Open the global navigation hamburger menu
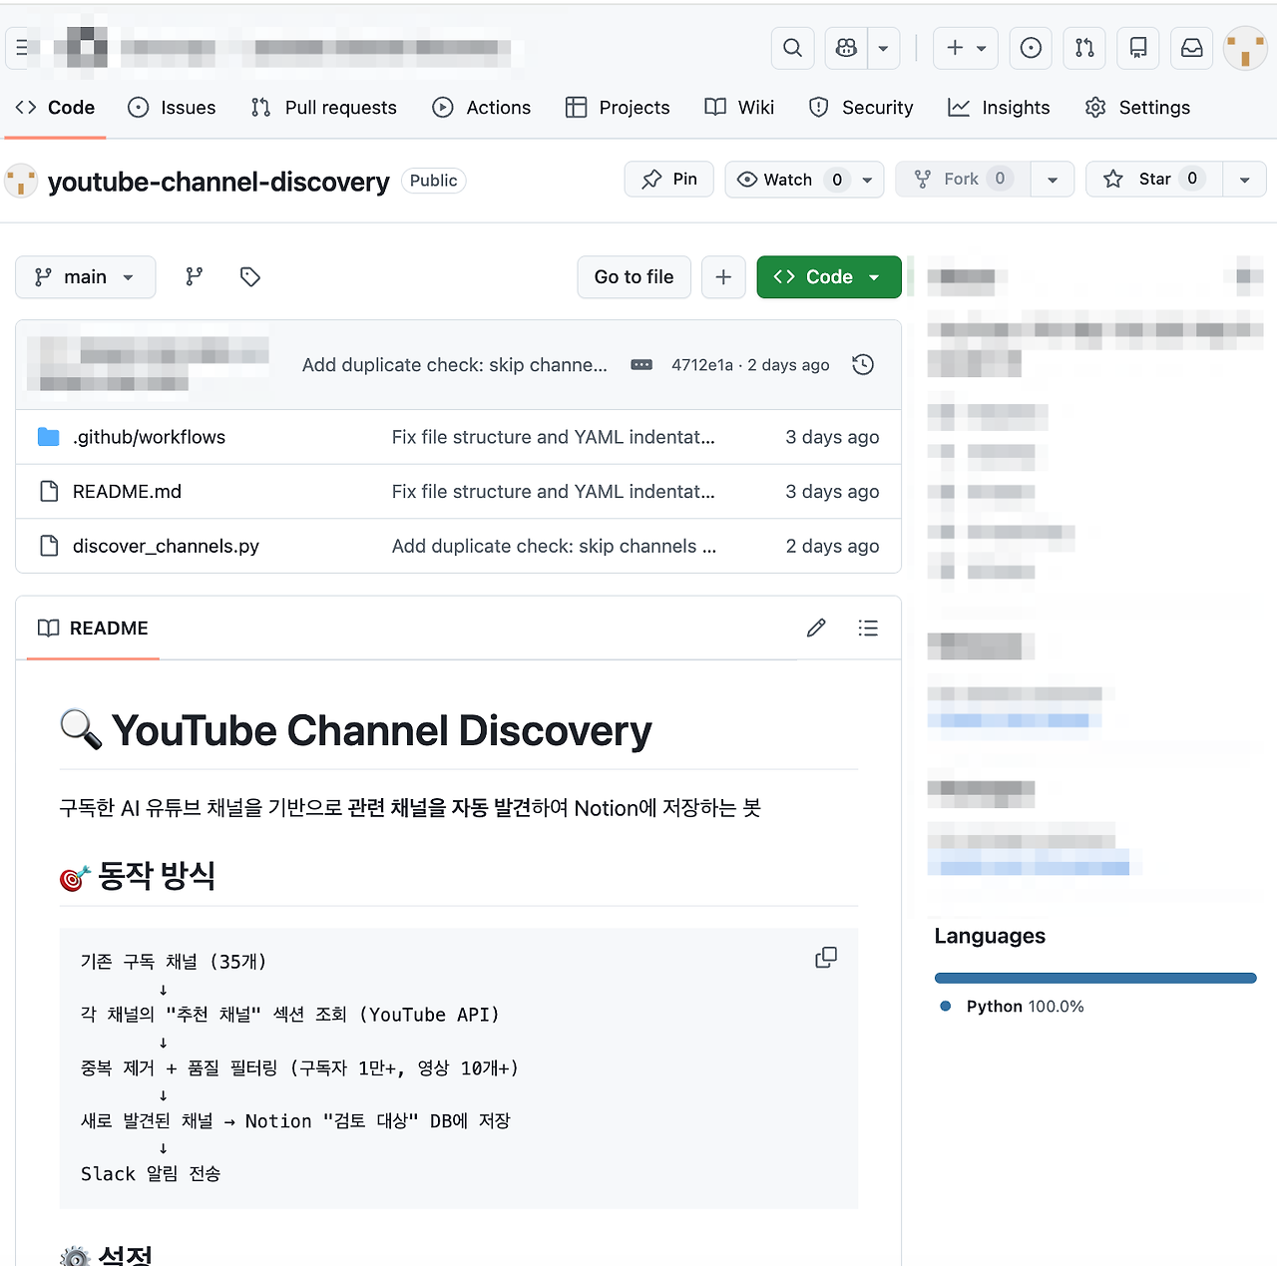This screenshot has width=1277, height=1266. (x=22, y=48)
